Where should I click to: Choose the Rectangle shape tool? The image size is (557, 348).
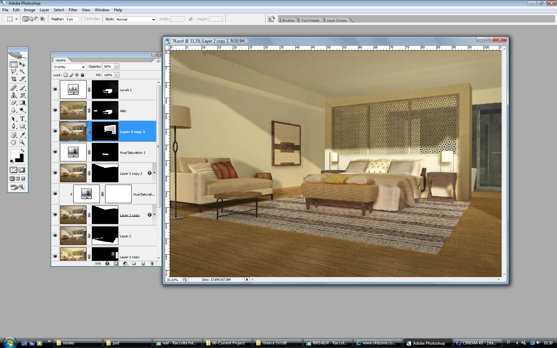pos(22,126)
